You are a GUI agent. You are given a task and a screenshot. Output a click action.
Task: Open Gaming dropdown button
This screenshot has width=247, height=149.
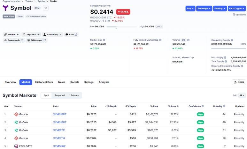pyautogui.click(x=220, y=9)
